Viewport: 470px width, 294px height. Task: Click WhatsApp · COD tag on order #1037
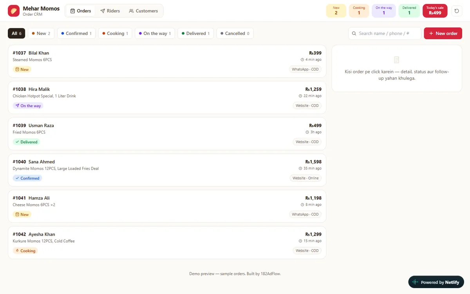tap(305, 69)
